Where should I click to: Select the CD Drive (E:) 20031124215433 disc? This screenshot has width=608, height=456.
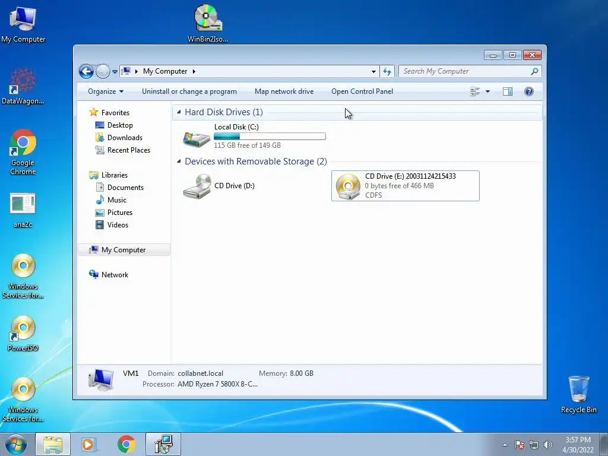point(405,186)
